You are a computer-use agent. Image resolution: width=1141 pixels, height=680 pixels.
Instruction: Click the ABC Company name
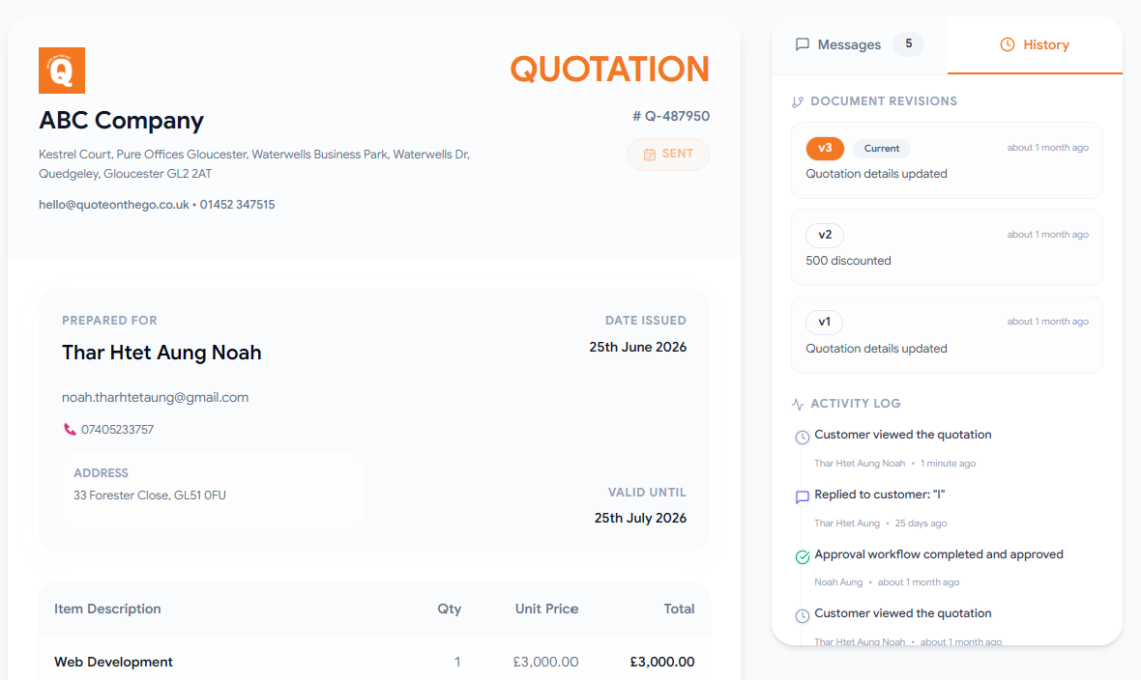(x=121, y=120)
